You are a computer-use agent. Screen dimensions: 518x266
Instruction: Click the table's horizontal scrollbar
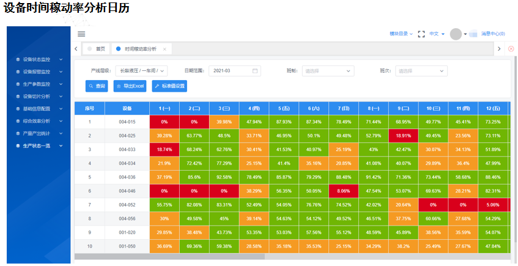[x=169, y=257]
